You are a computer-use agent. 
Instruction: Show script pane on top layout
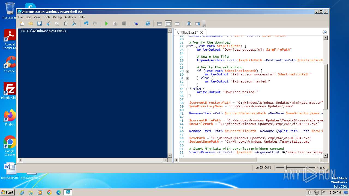click(160, 24)
